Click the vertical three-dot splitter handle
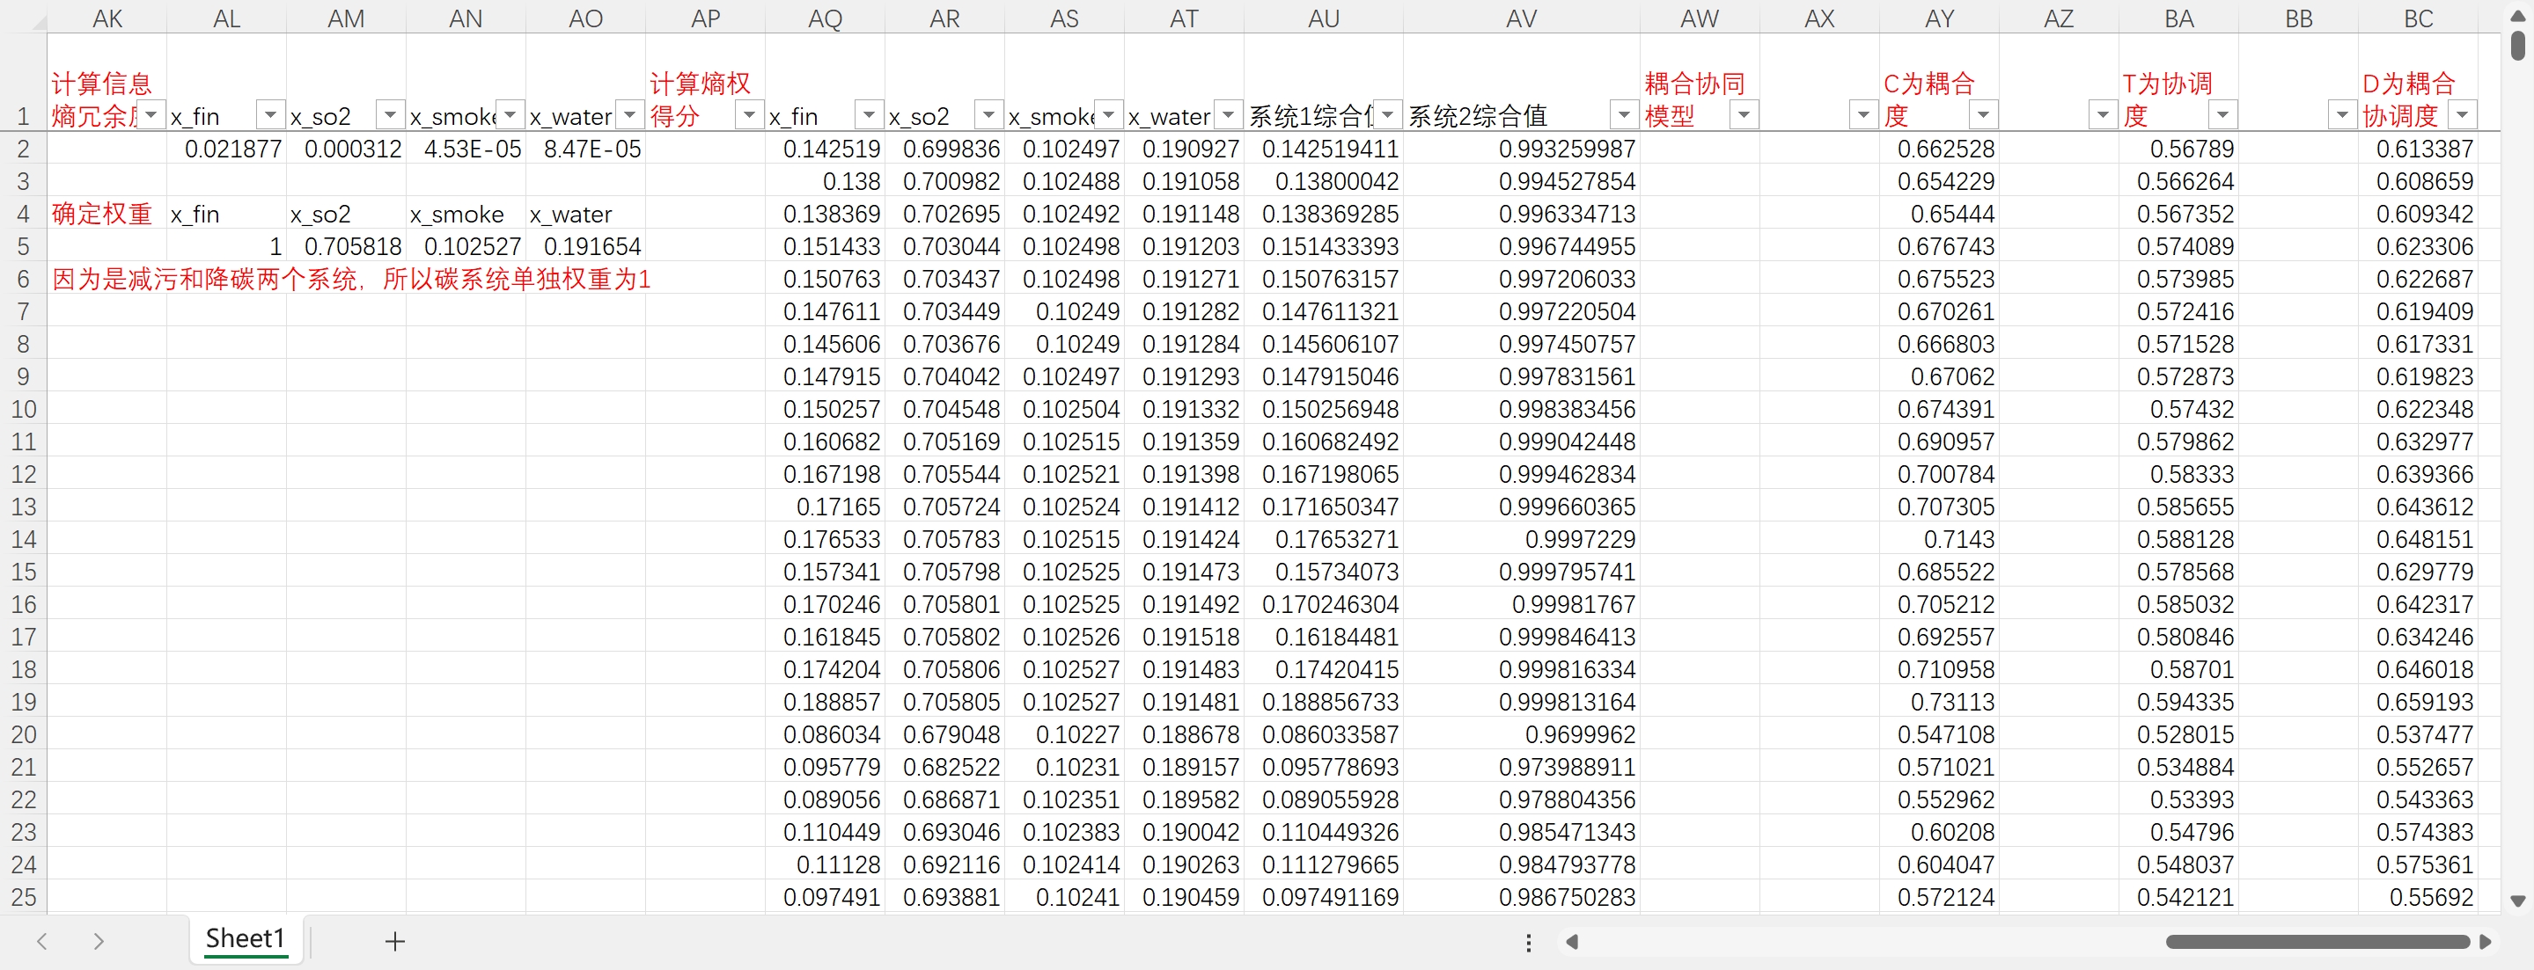Screen dimensions: 2534x970 tap(1528, 943)
